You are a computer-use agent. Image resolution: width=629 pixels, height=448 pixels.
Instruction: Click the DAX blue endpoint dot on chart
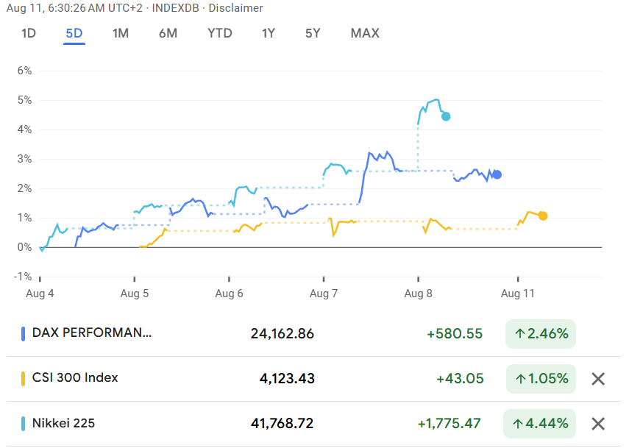(x=497, y=174)
